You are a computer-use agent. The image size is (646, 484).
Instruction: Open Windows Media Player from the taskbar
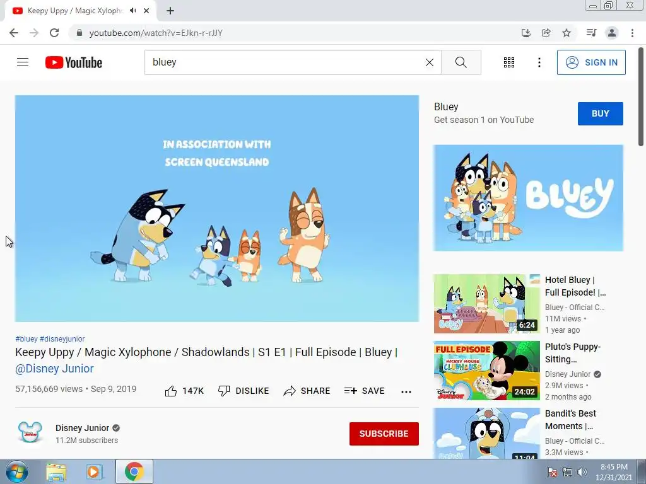[x=94, y=471]
